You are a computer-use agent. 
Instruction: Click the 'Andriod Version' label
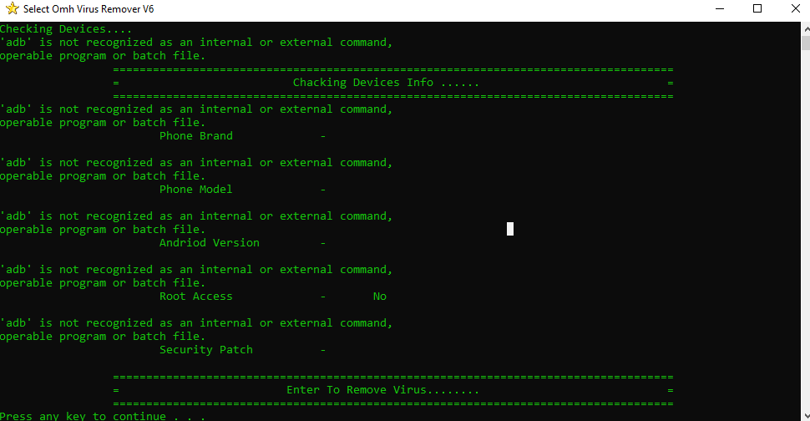pyautogui.click(x=210, y=243)
